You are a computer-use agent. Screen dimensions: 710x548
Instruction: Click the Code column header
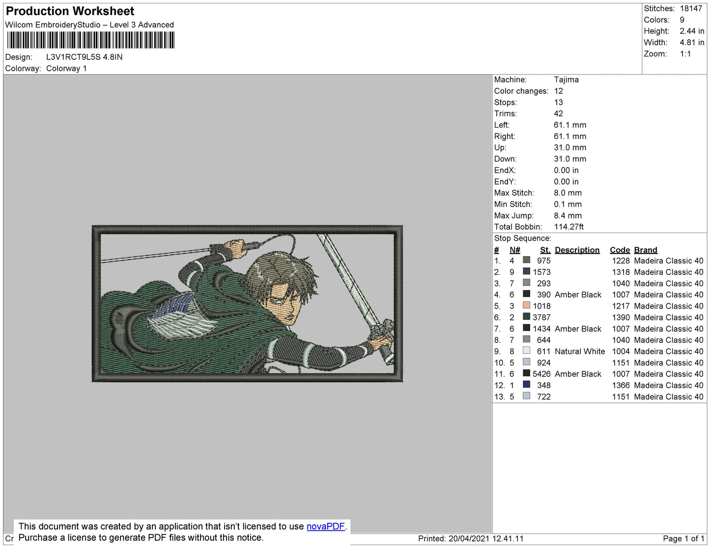620,250
